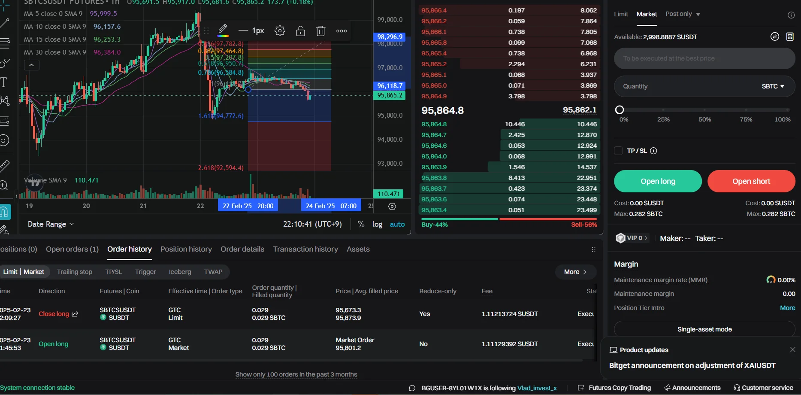Select the Fibonacci retracement tool in left toolbar
This screenshot has height=395, width=801.
[x=4, y=43]
